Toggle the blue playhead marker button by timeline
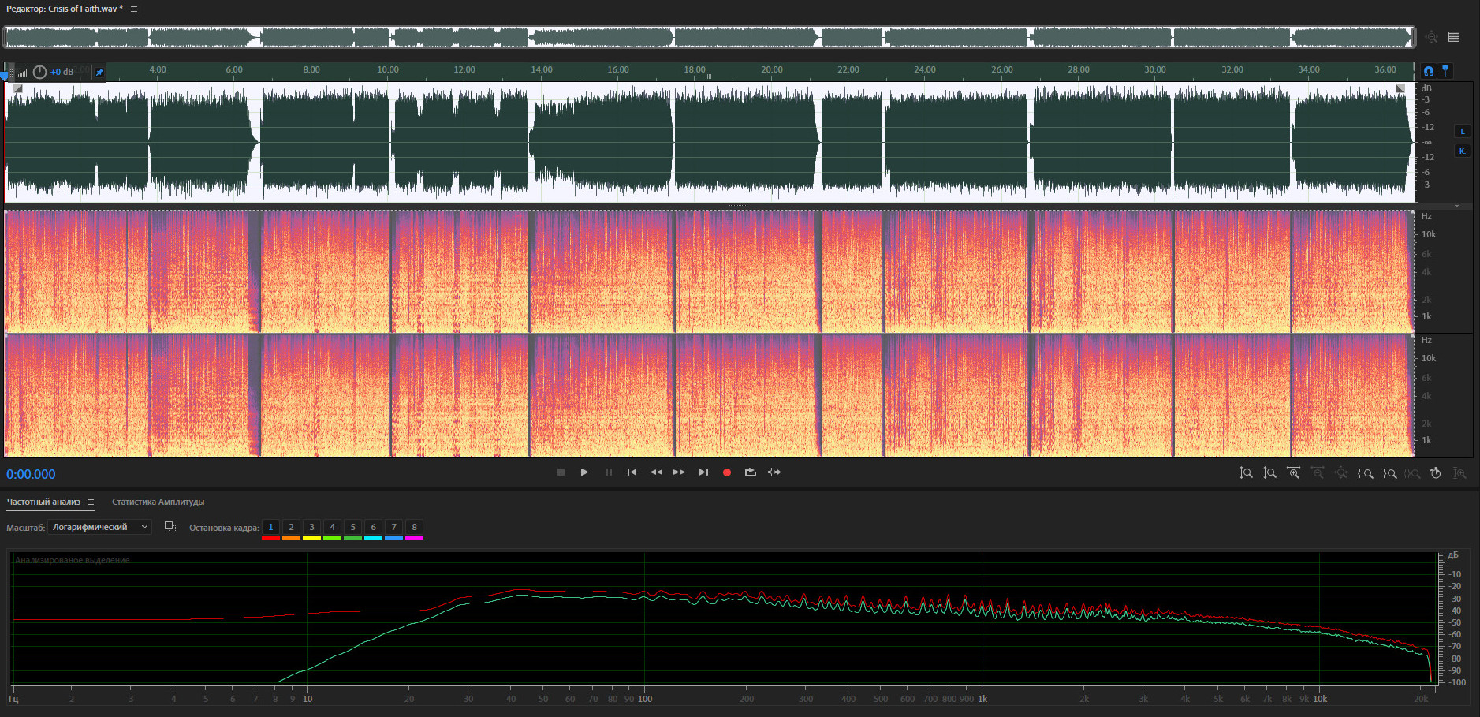1480x717 pixels. point(1445,71)
